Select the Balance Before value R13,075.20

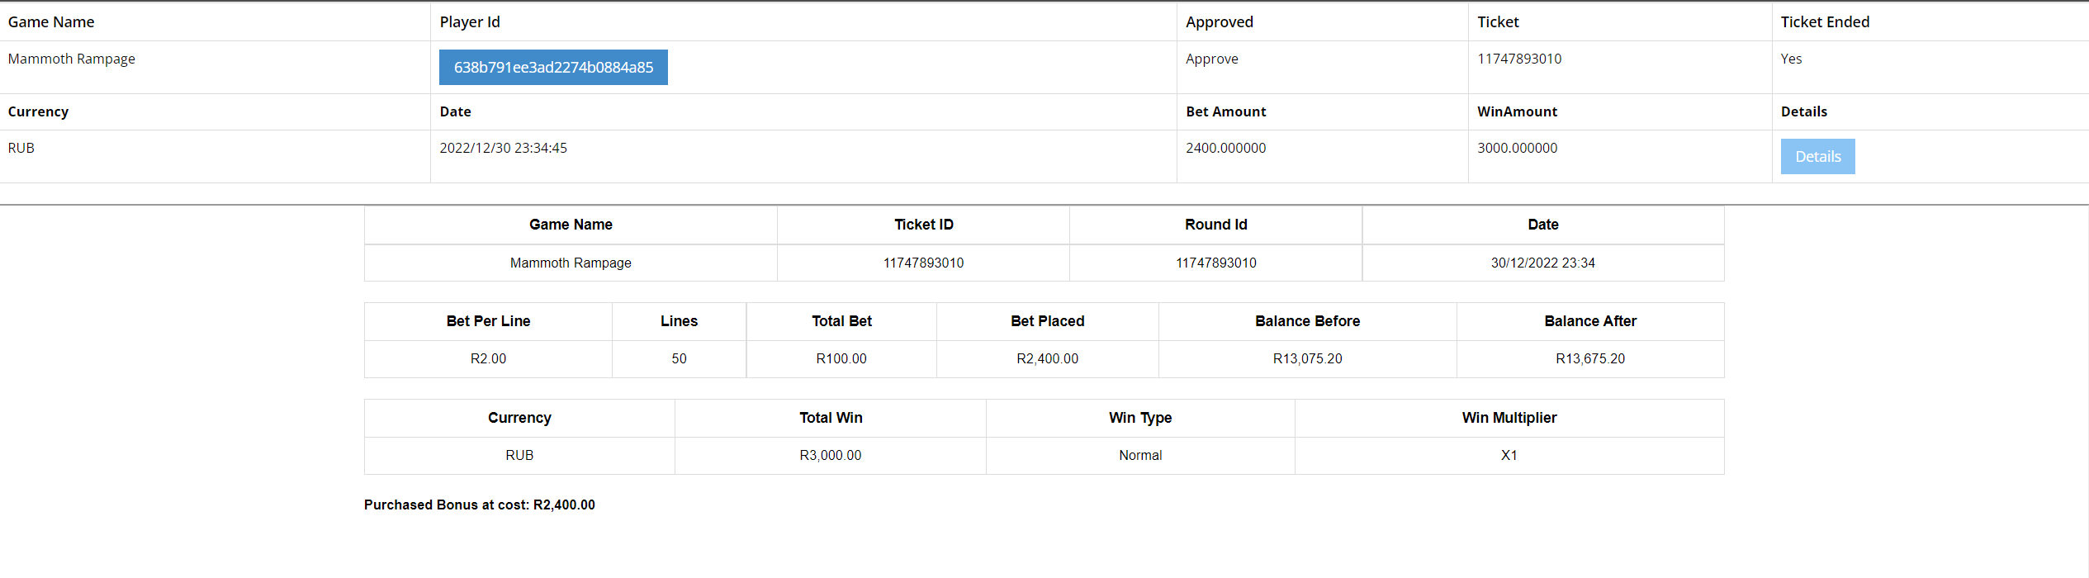(1307, 358)
